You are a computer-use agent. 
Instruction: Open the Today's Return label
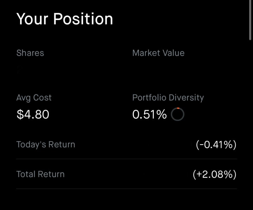(x=46, y=145)
